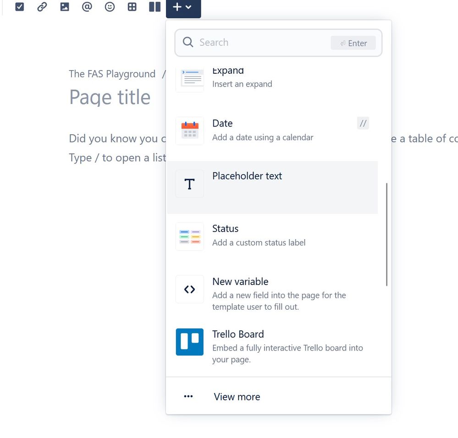Image resolution: width=458 pixels, height=438 pixels.
Task: Click the Date shortcut // badge
Action: pos(363,123)
